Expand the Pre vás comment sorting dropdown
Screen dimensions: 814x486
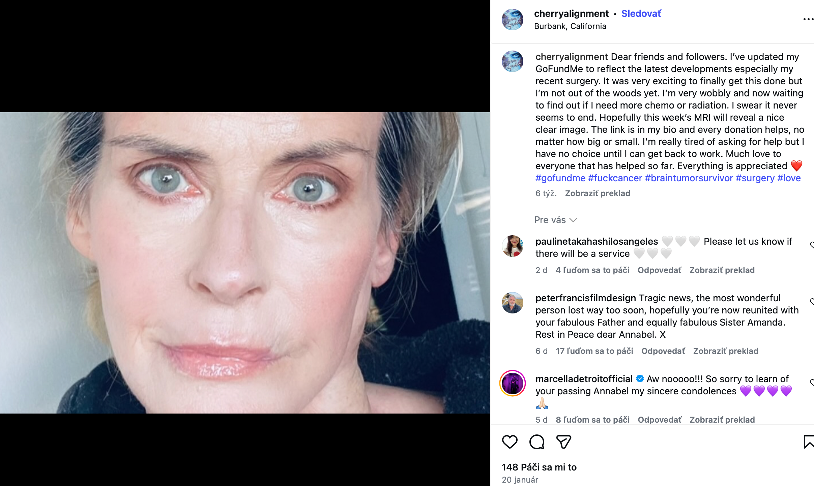tap(556, 220)
